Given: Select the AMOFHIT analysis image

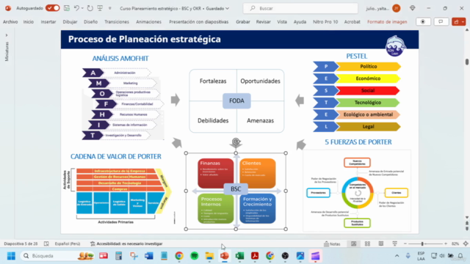Looking at the screenshot, I should click(123, 103).
